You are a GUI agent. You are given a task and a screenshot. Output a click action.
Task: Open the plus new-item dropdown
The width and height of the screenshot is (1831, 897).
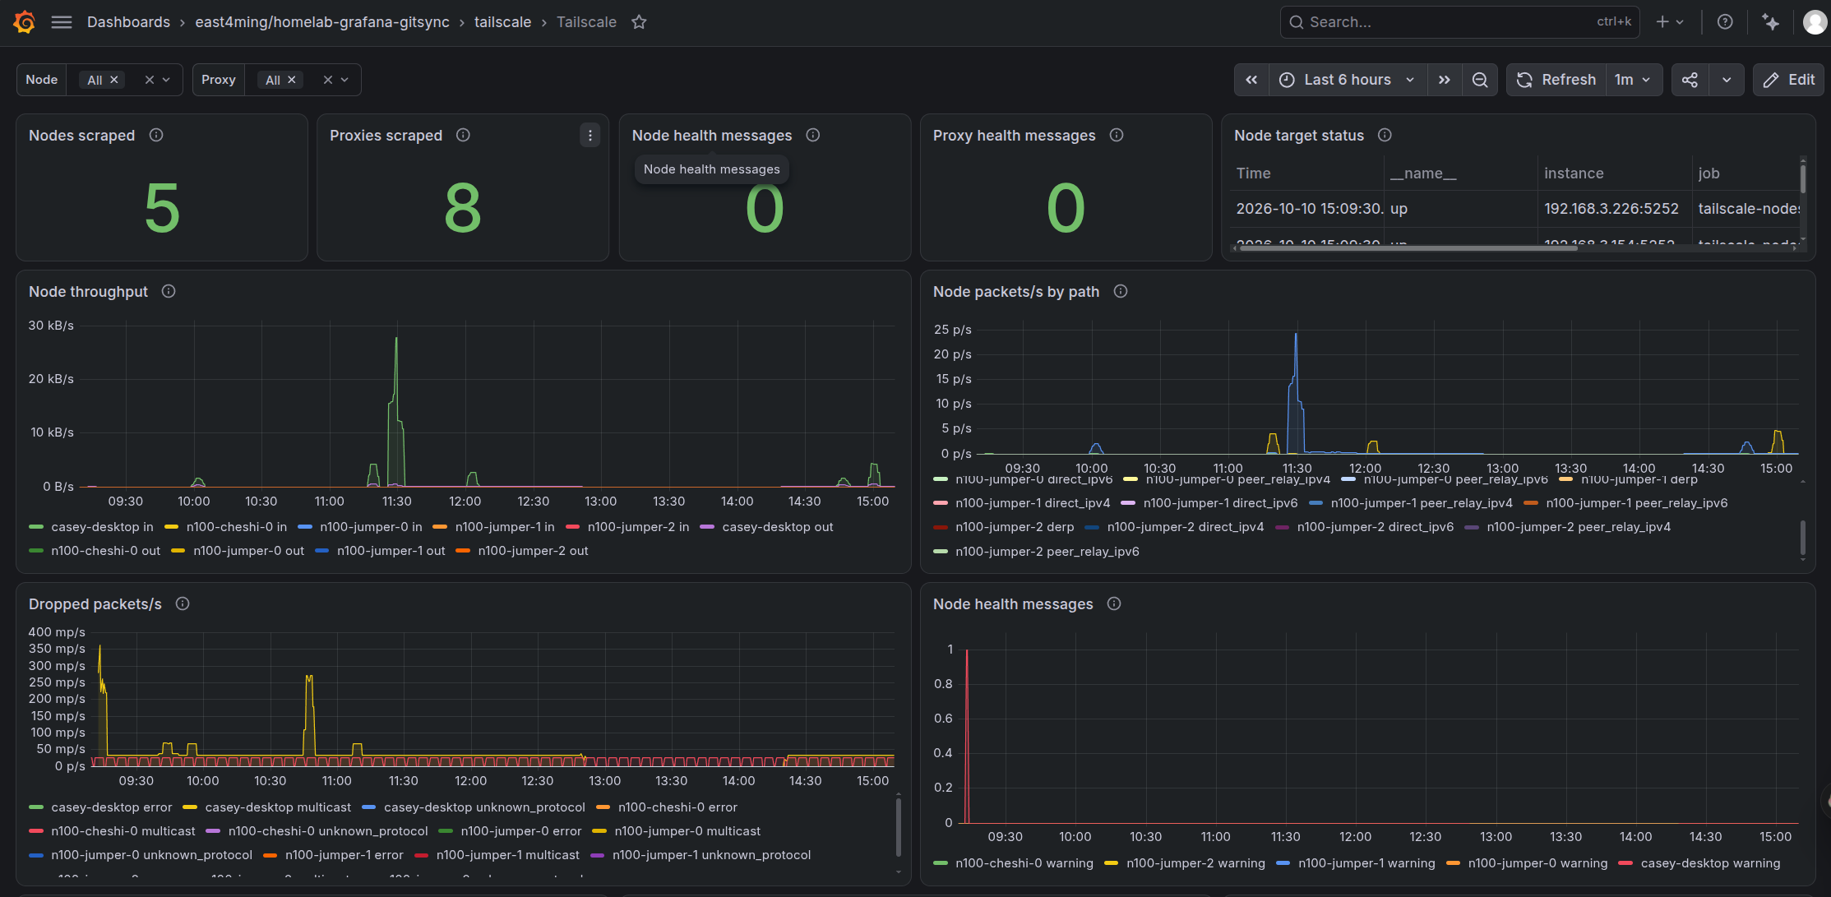pos(1670,22)
